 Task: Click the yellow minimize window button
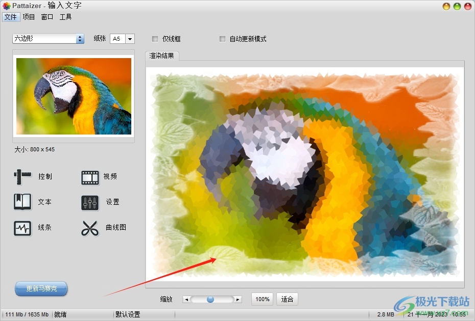point(446,6)
